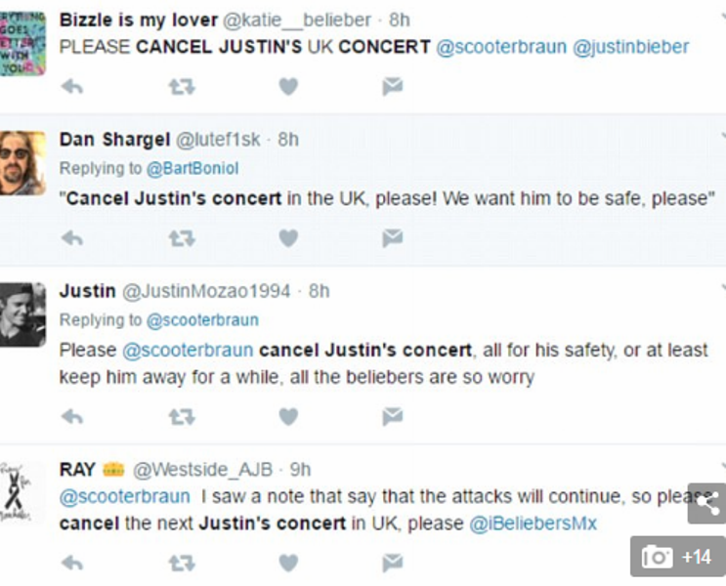Message RAY's tweet with envelope icon

coord(392,562)
